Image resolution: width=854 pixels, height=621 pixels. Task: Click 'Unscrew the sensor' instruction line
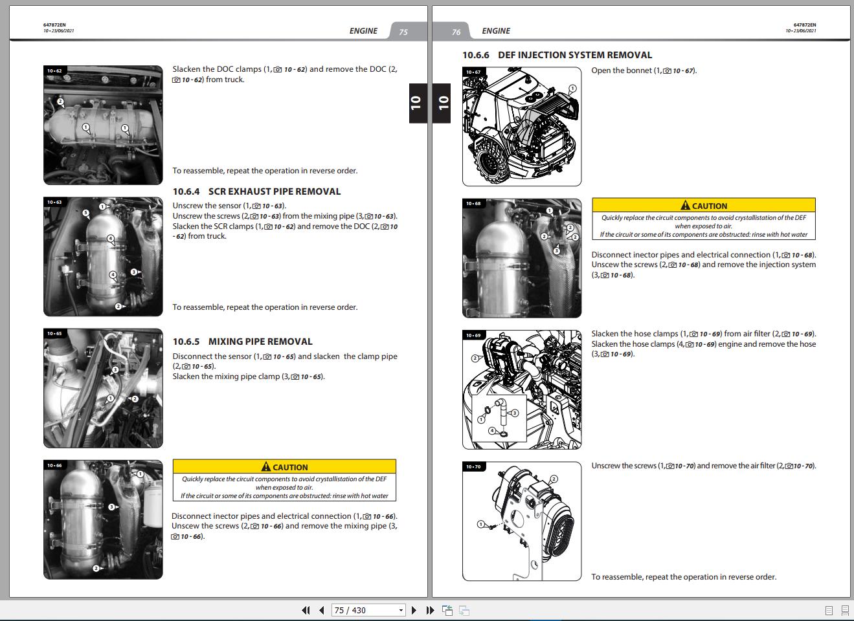click(x=229, y=206)
